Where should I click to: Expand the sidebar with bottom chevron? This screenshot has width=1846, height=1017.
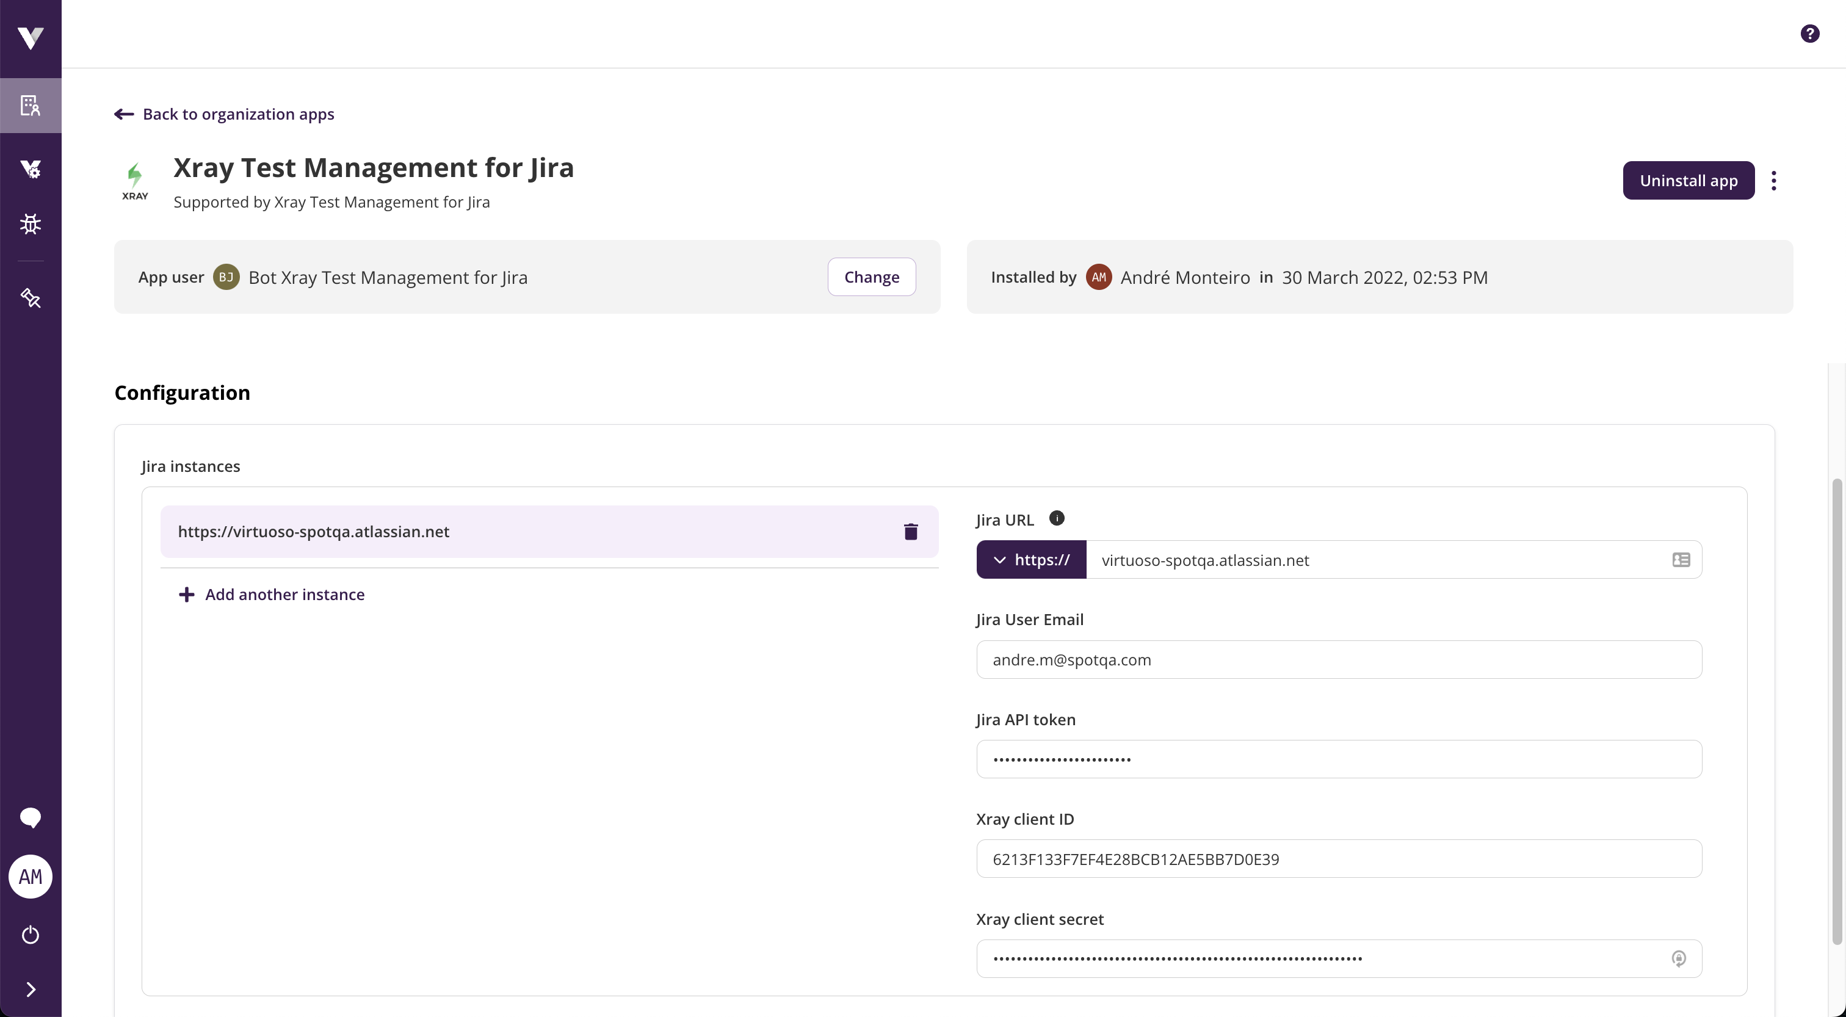pyautogui.click(x=30, y=990)
